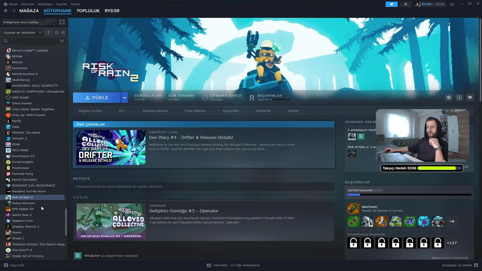Click Kütüphane Ana Sayfası button
This screenshot has height=271, width=482.
click(x=29, y=22)
